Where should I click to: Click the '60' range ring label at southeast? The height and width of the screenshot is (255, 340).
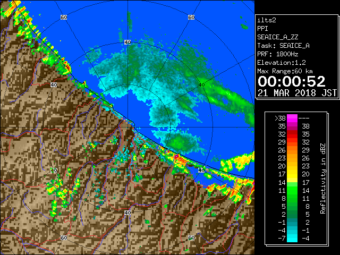click(191, 238)
